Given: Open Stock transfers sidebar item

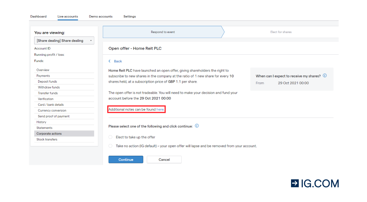Looking at the screenshot, I should click(47, 140).
